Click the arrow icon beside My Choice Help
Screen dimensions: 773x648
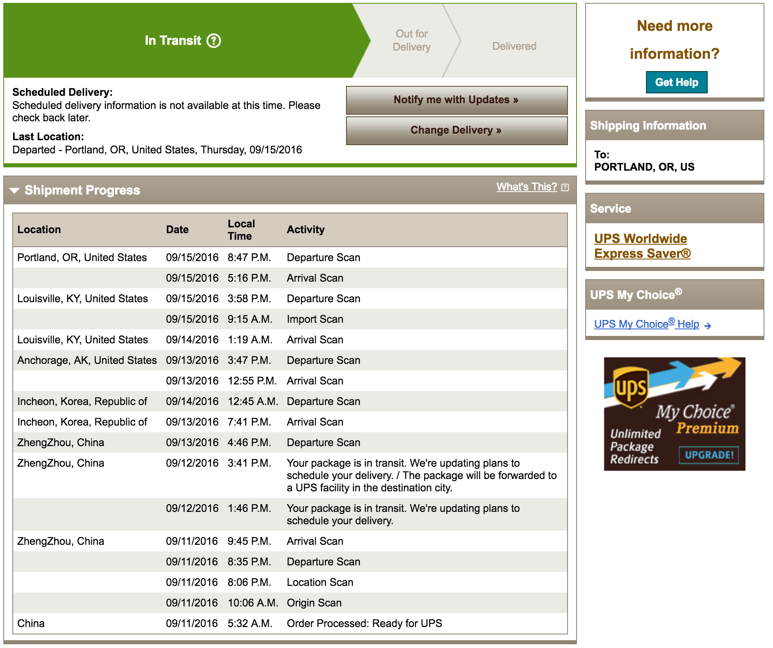707,326
